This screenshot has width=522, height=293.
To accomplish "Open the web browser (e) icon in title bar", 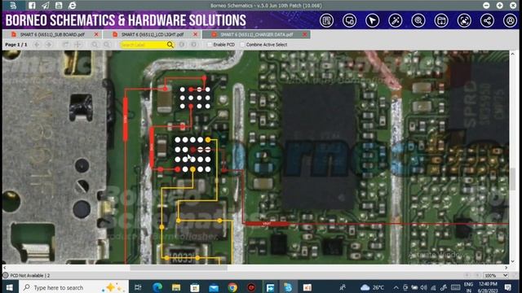I will coord(73,6).
